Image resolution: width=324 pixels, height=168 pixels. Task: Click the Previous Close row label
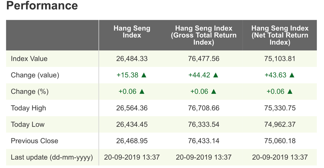[34, 141]
